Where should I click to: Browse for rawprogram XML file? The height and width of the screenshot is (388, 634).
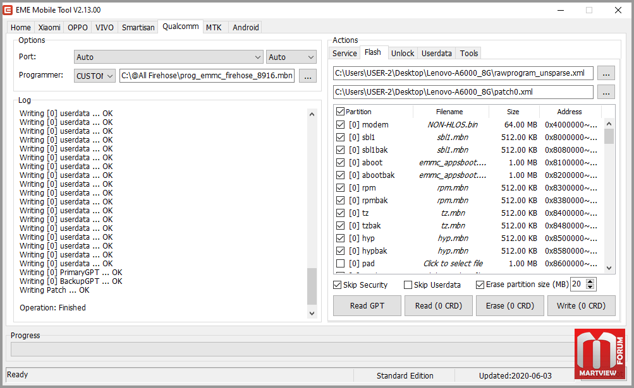(x=606, y=73)
